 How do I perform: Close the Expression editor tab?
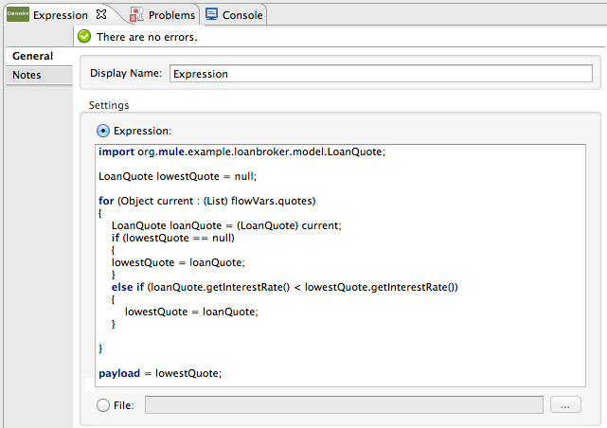pos(101,14)
